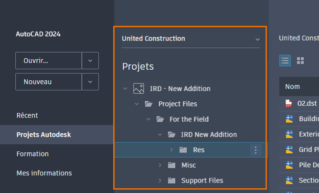The width and height of the screenshot is (319, 193).
Task: Expand the Misc folder
Action: point(160,165)
